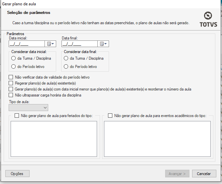The width and height of the screenshot is (222, 184).
Task: Select final date 'do Período letivo' radio
Action: (66, 67)
